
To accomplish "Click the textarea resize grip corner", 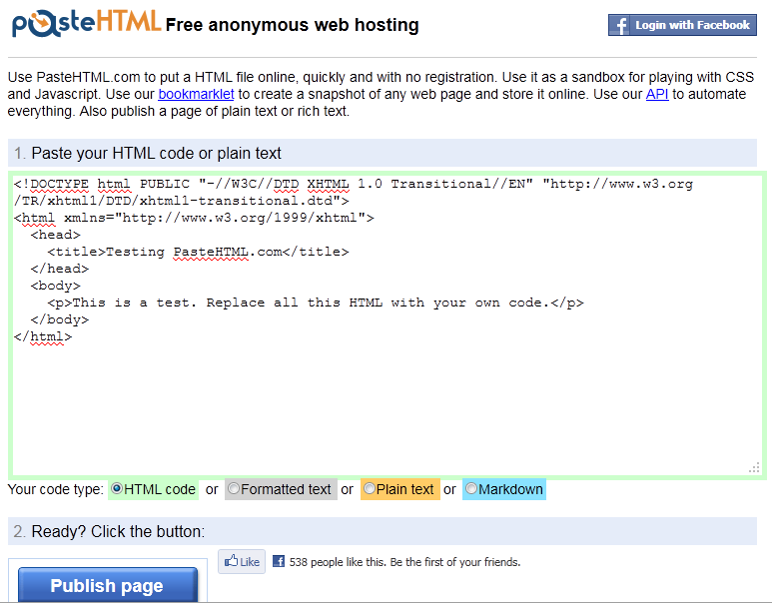I will click(x=754, y=467).
